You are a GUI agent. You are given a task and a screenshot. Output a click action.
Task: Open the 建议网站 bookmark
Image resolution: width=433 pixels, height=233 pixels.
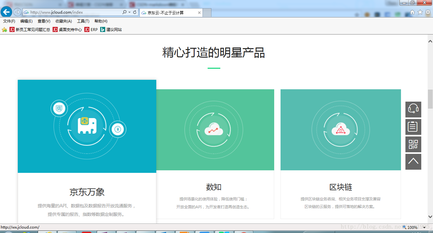click(x=111, y=29)
